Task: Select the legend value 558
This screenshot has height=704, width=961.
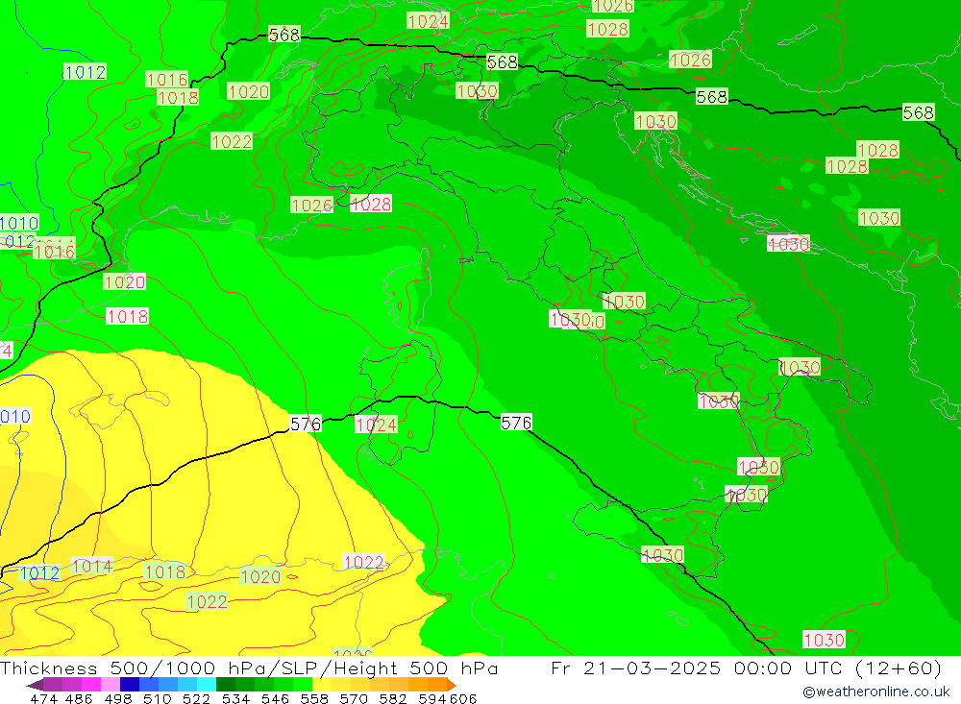Action: (314, 698)
